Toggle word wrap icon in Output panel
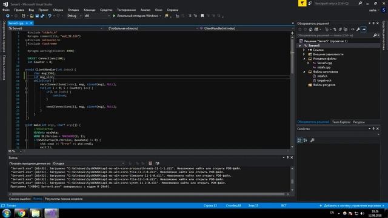The image size is (388, 218). (158, 163)
